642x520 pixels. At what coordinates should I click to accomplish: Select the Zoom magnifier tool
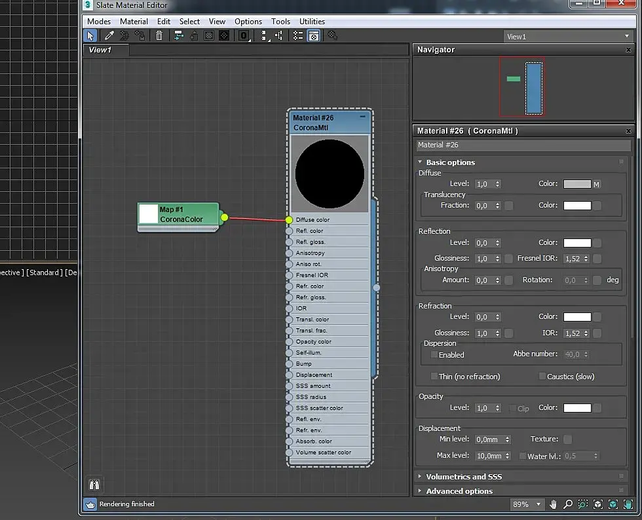tap(568, 504)
